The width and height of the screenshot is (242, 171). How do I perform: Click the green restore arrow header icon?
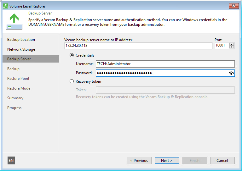pyautogui.click(x=14, y=21)
